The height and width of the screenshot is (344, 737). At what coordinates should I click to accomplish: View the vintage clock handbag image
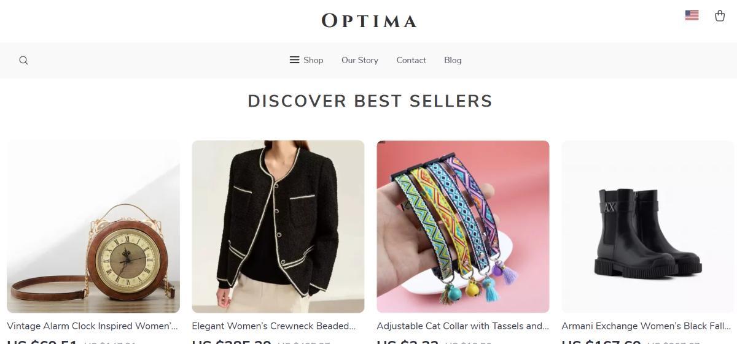click(93, 226)
